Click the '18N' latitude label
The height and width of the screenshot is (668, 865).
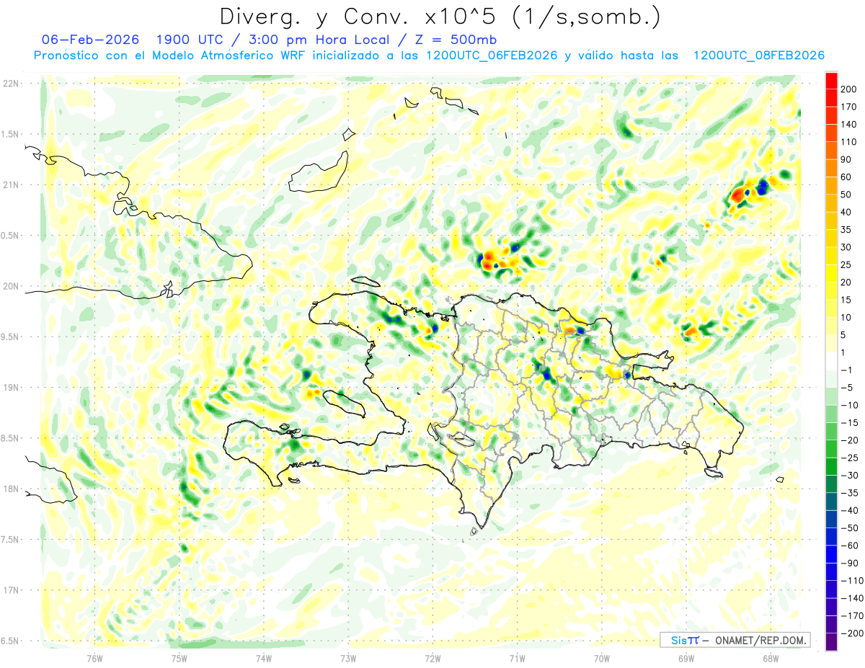[x=10, y=489]
